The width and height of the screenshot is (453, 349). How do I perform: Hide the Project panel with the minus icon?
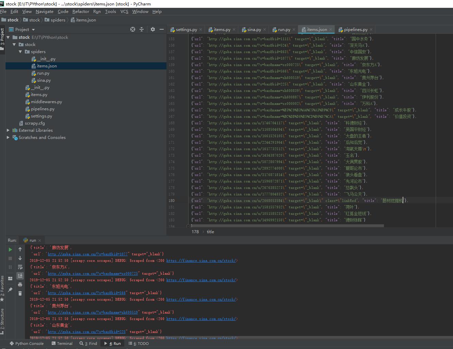162,30
